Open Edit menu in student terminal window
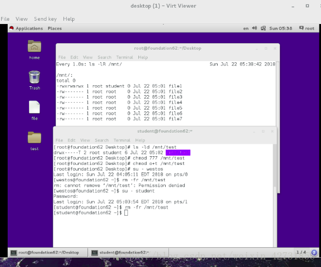The width and height of the screenshot is (321, 267). tap(72, 140)
